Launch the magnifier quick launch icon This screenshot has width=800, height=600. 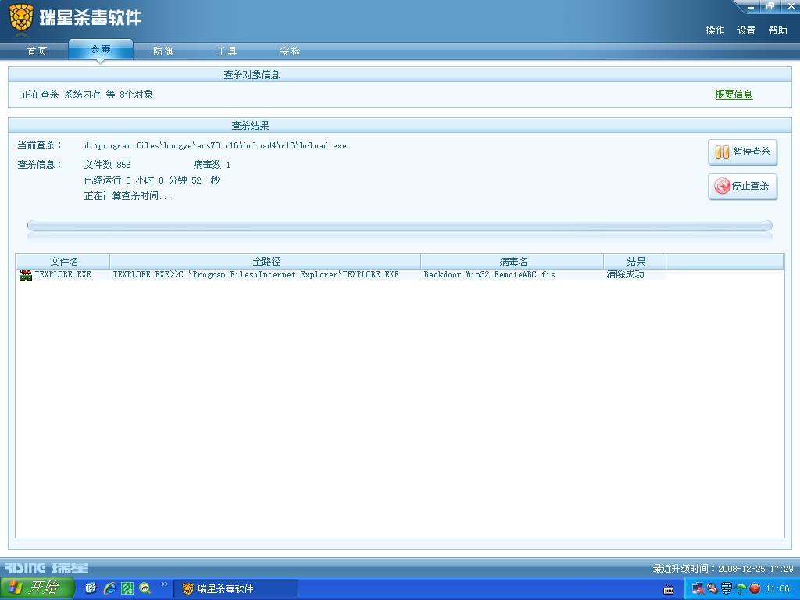tap(145, 588)
